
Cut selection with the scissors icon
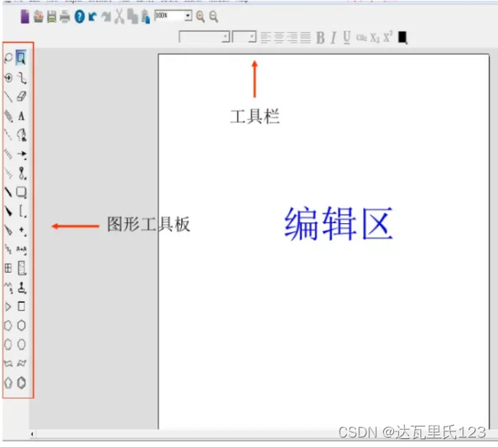coord(119,17)
